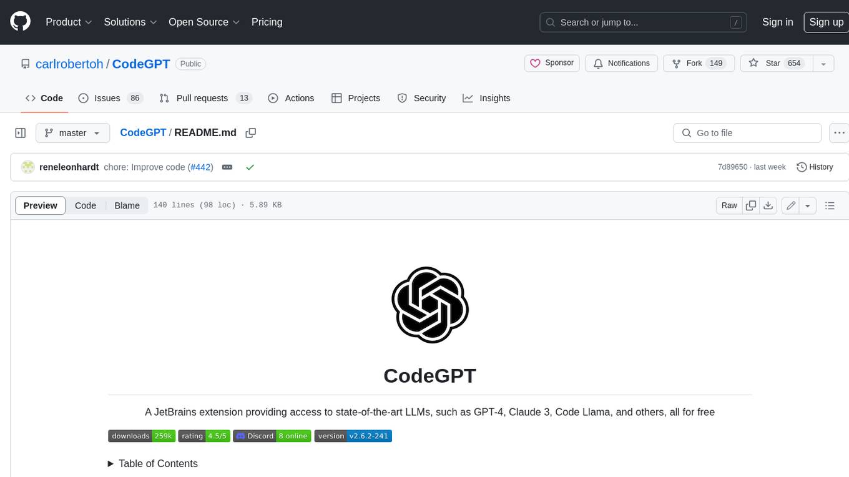The height and width of the screenshot is (477, 849).
Task: Open the version v2.6.2-241 badge
Action: coord(353,436)
